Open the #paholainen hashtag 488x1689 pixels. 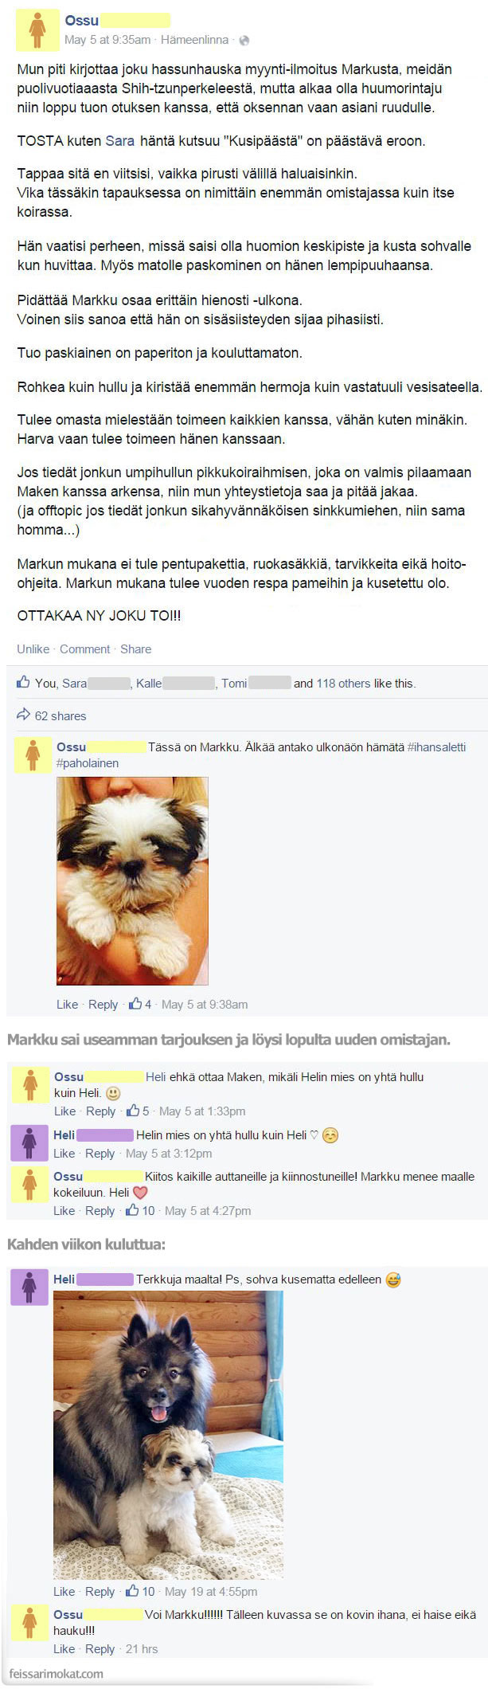(88, 762)
